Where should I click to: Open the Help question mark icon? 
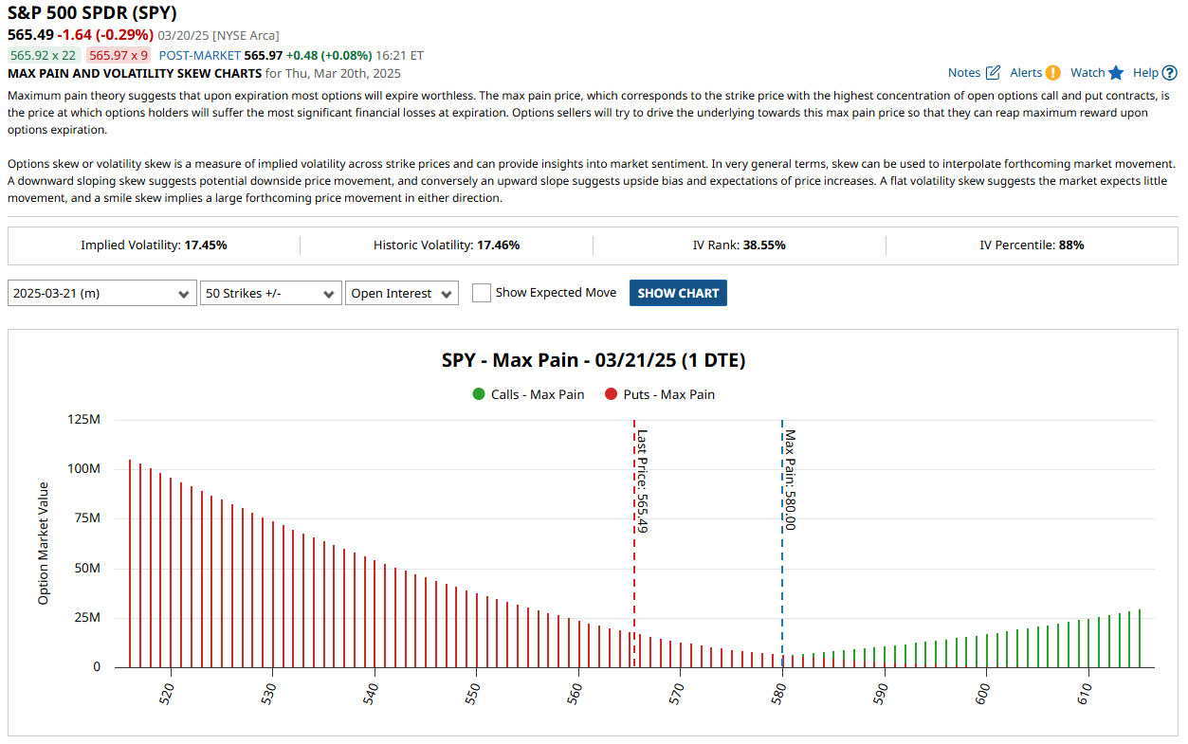tap(1170, 73)
